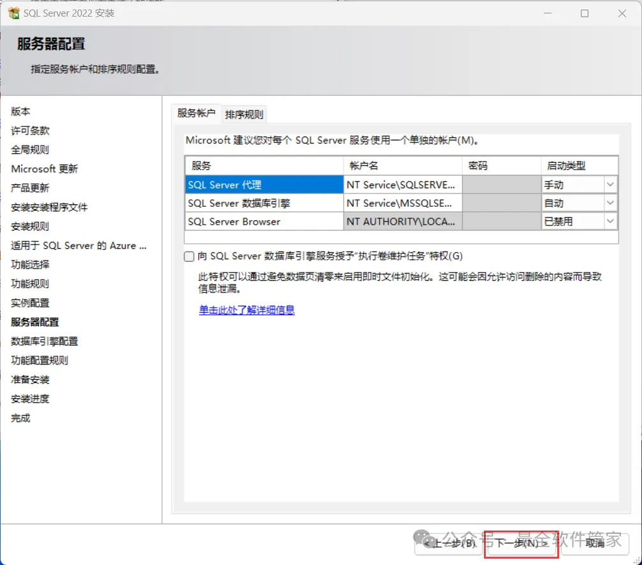Select 功能配置规则 step in the sidebar

[40, 361]
